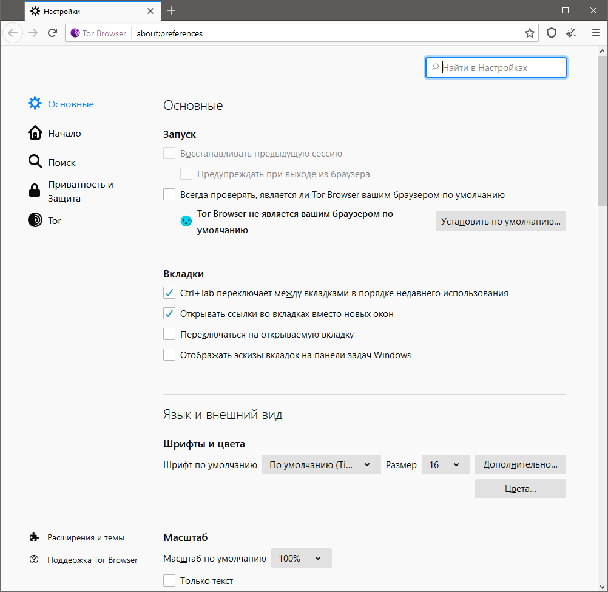Click the Tor Browser onion identity icon

(75, 33)
